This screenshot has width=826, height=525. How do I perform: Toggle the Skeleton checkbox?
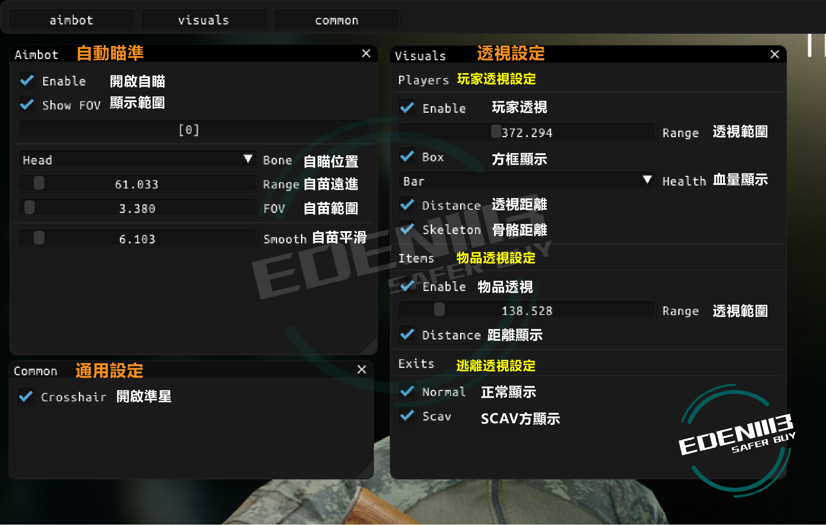(407, 229)
